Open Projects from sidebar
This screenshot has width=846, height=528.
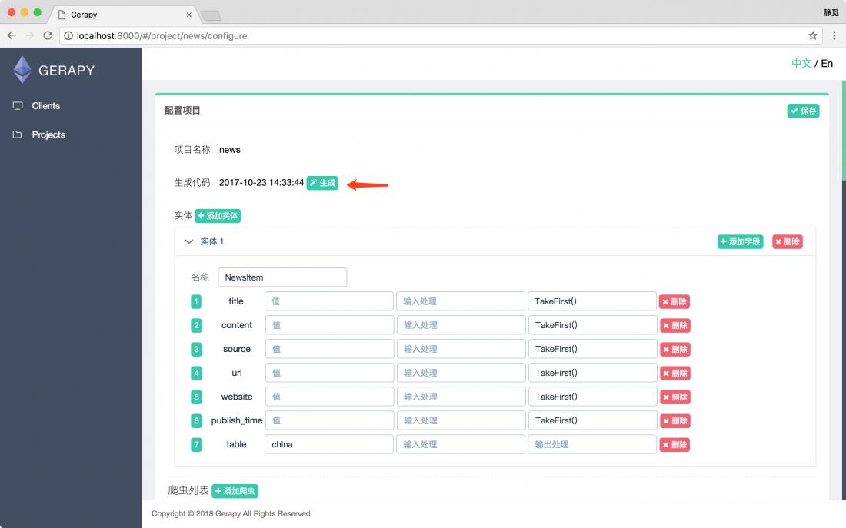tap(48, 134)
